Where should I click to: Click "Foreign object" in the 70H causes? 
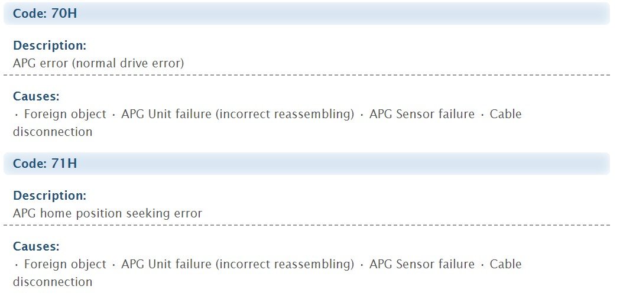[x=65, y=114]
